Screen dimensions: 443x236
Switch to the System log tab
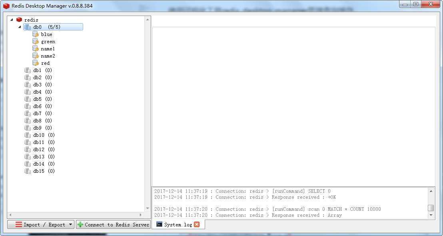178,225
